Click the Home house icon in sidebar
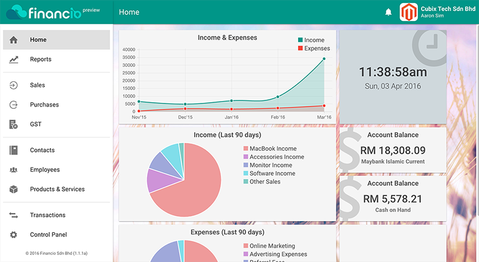The height and width of the screenshot is (262, 479). click(13, 39)
